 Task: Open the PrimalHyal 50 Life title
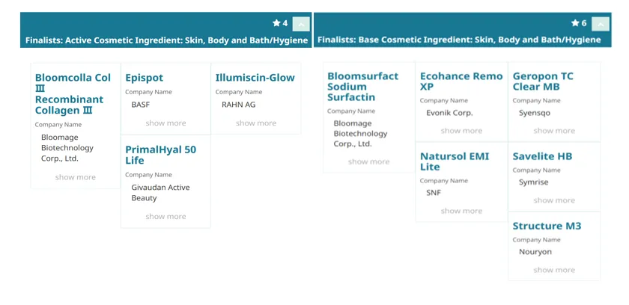[160, 155]
